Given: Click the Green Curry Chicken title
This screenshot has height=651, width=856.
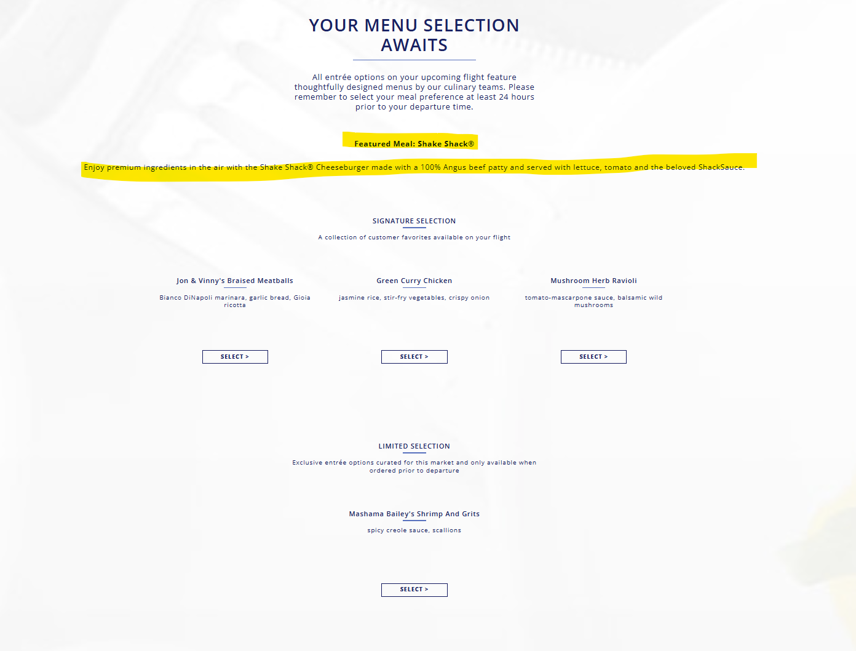Looking at the screenshot, I should (414, 281).
